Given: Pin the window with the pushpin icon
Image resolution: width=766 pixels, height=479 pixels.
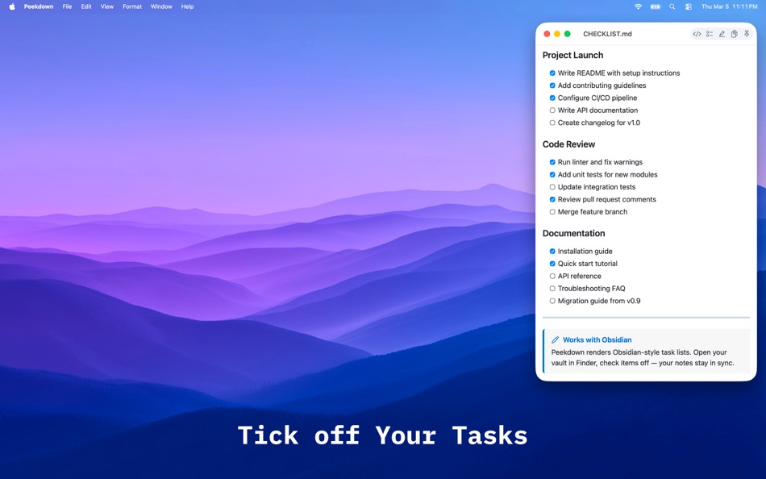Looking at the screenshot, I should [747, 34].
